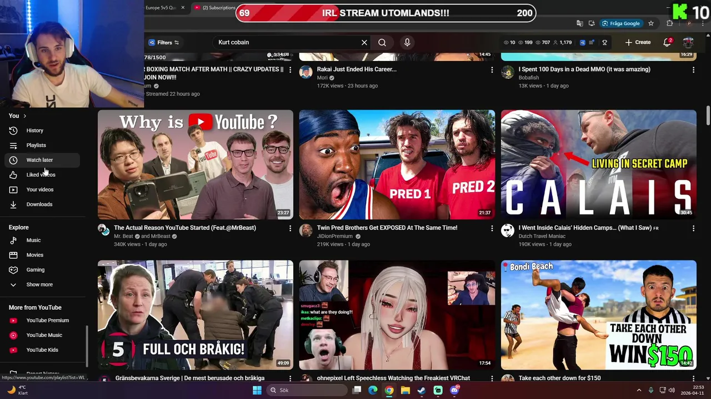Play the PRED 1 PRED 2 thumbnail
Screen dimensions: 711x399
pyautogui.click(x=397, y=165)
